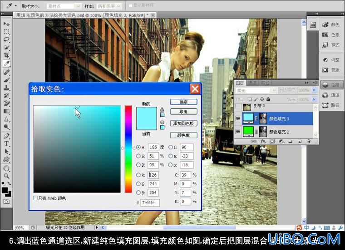This screenshot has height=250, width=345.
Task: Select the Eyedropper tool in toolbox
Action: [6, 63]
